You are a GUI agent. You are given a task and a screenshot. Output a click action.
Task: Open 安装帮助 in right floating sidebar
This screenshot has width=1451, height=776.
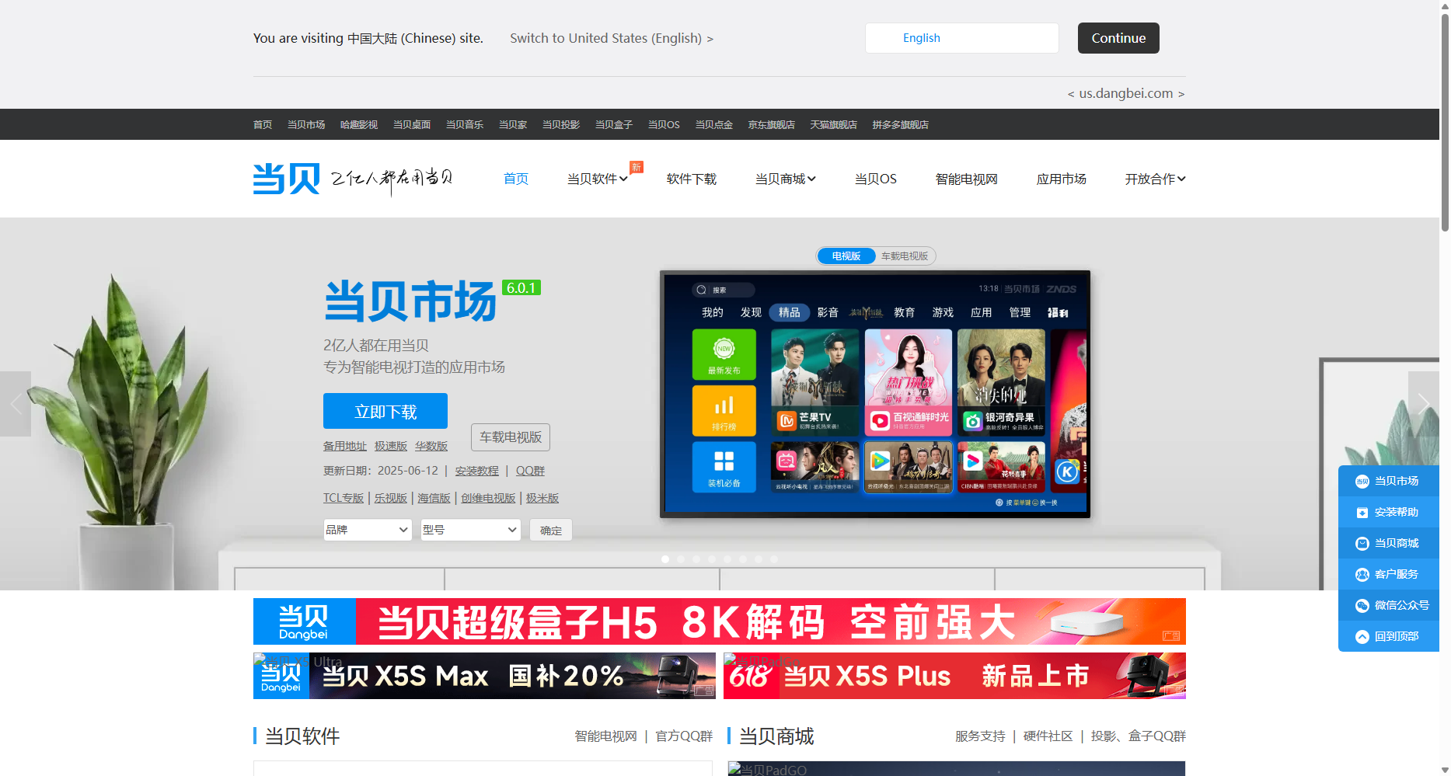(x=1389, y=512)
